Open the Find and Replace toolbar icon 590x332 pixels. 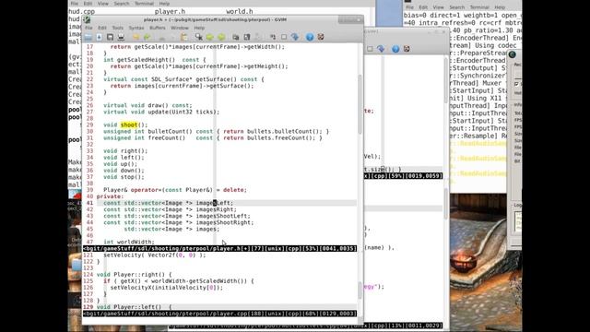[199, 37]
